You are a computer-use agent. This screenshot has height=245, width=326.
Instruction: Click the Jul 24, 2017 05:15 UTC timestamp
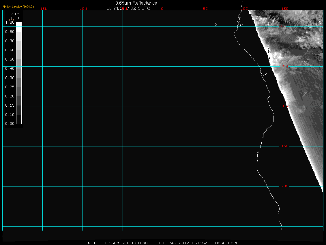(128, 8)
